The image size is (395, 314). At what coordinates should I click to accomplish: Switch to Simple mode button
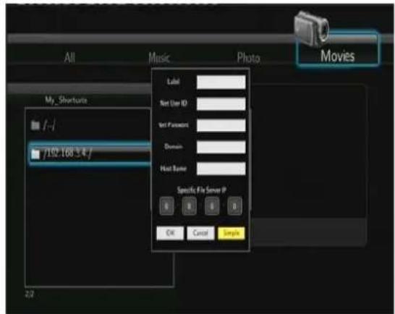[x=232, y=233]
